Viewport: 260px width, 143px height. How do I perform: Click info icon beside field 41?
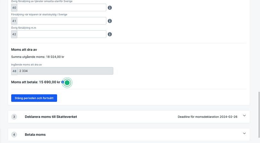[110, 21]
